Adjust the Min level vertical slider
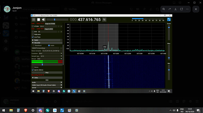The image size is (203, 113). click(169, 72)
